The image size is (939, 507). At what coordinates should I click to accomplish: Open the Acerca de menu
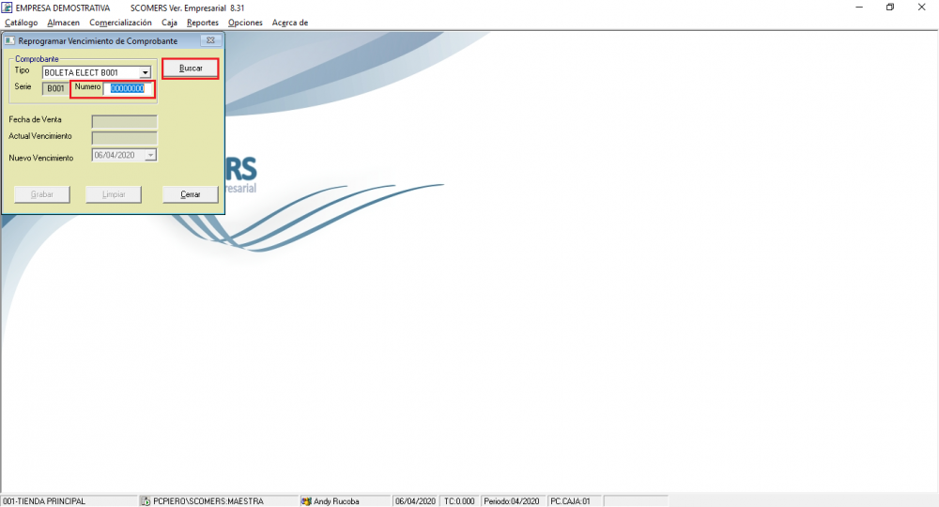tap(290, 23)
